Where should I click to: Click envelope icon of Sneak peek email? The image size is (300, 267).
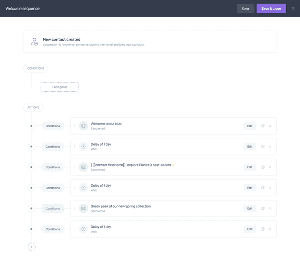(84, 208)
